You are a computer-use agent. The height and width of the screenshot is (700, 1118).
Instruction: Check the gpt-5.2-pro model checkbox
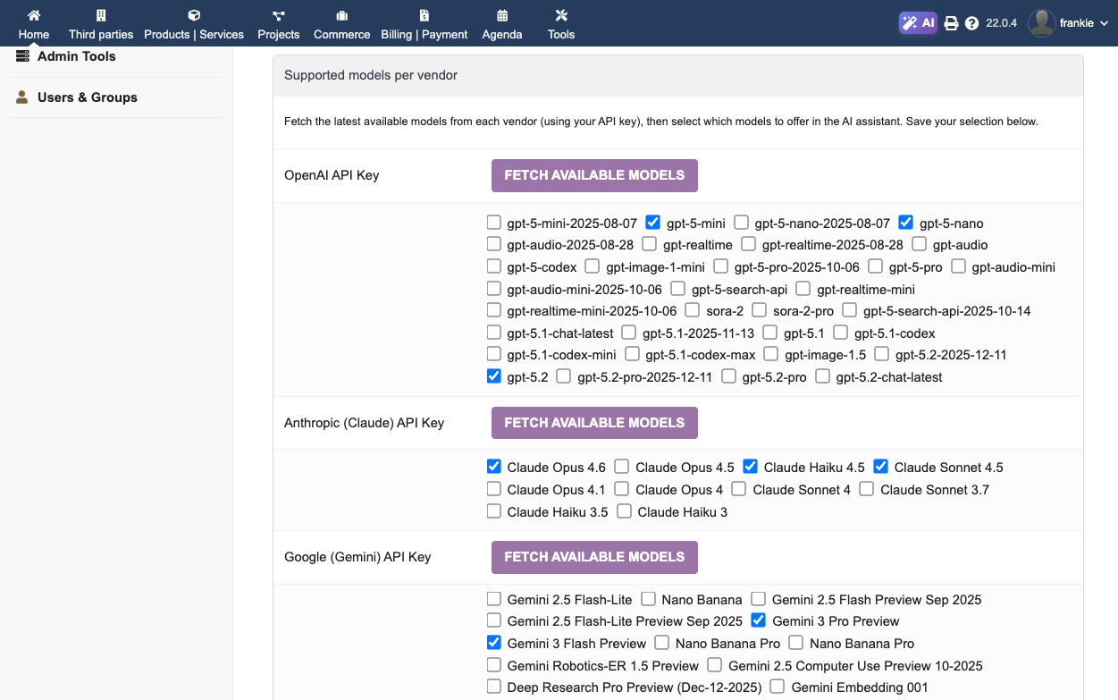tap(728, 376)
